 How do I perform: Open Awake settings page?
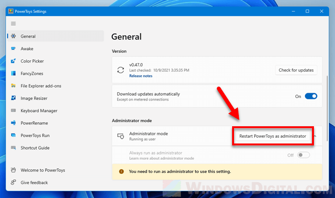(x=56, y=48)
